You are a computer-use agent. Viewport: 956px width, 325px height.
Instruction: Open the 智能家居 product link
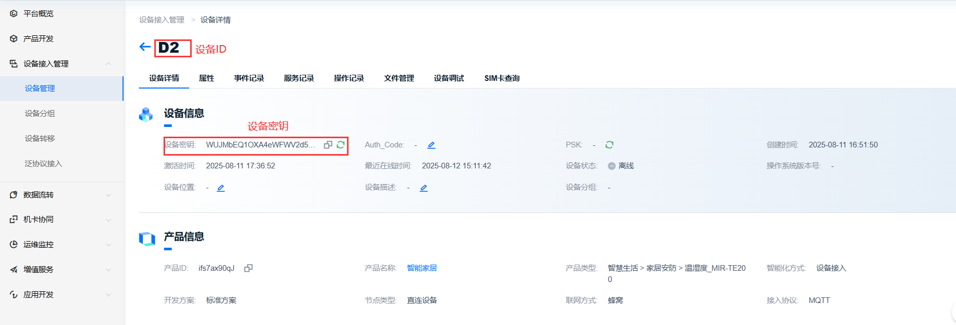click(421, 268)
